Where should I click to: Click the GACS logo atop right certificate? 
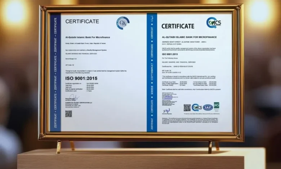pyautogui.click(x=214, y=23)
